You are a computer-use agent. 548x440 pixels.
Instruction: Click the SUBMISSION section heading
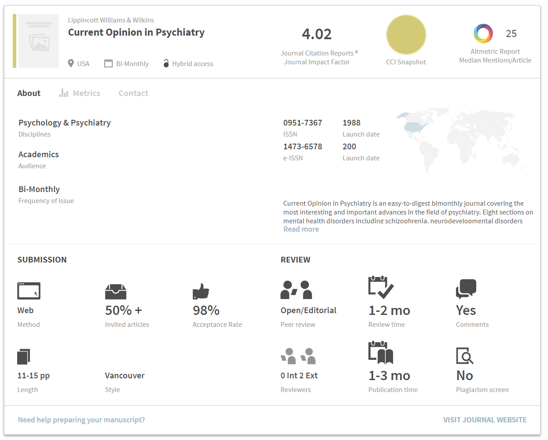42,259
